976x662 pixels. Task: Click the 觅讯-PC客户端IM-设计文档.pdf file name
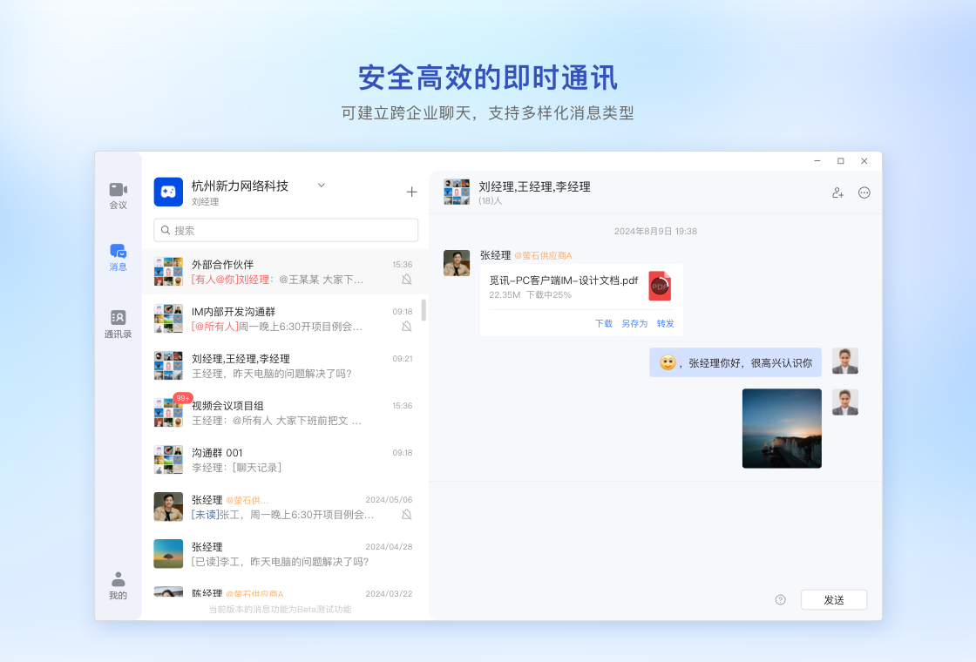click(563, 280)
